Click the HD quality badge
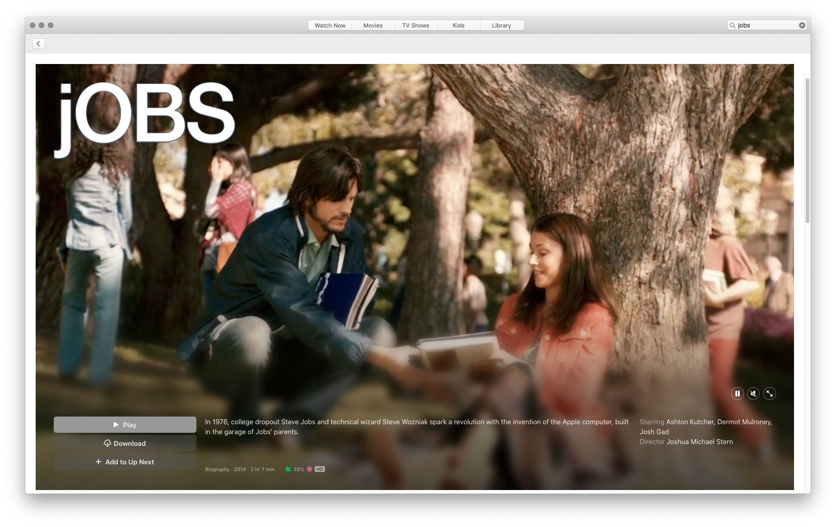The image size is (836, 527). tap(320, 469)
